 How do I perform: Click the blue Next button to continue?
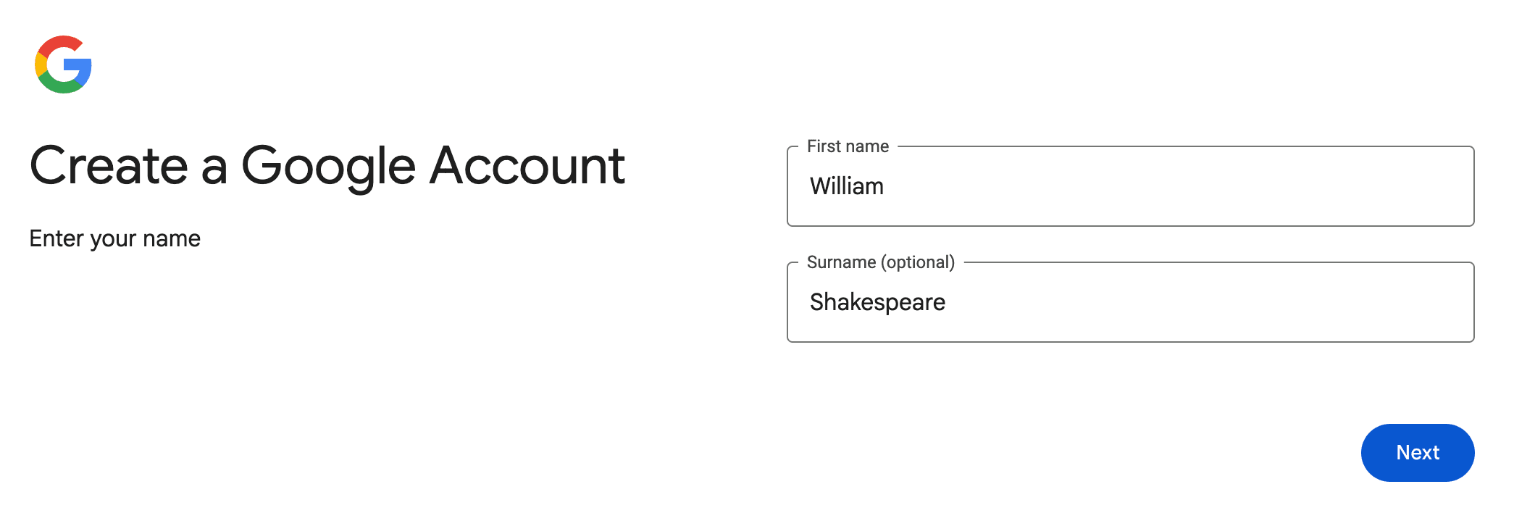pos(1417,452)
